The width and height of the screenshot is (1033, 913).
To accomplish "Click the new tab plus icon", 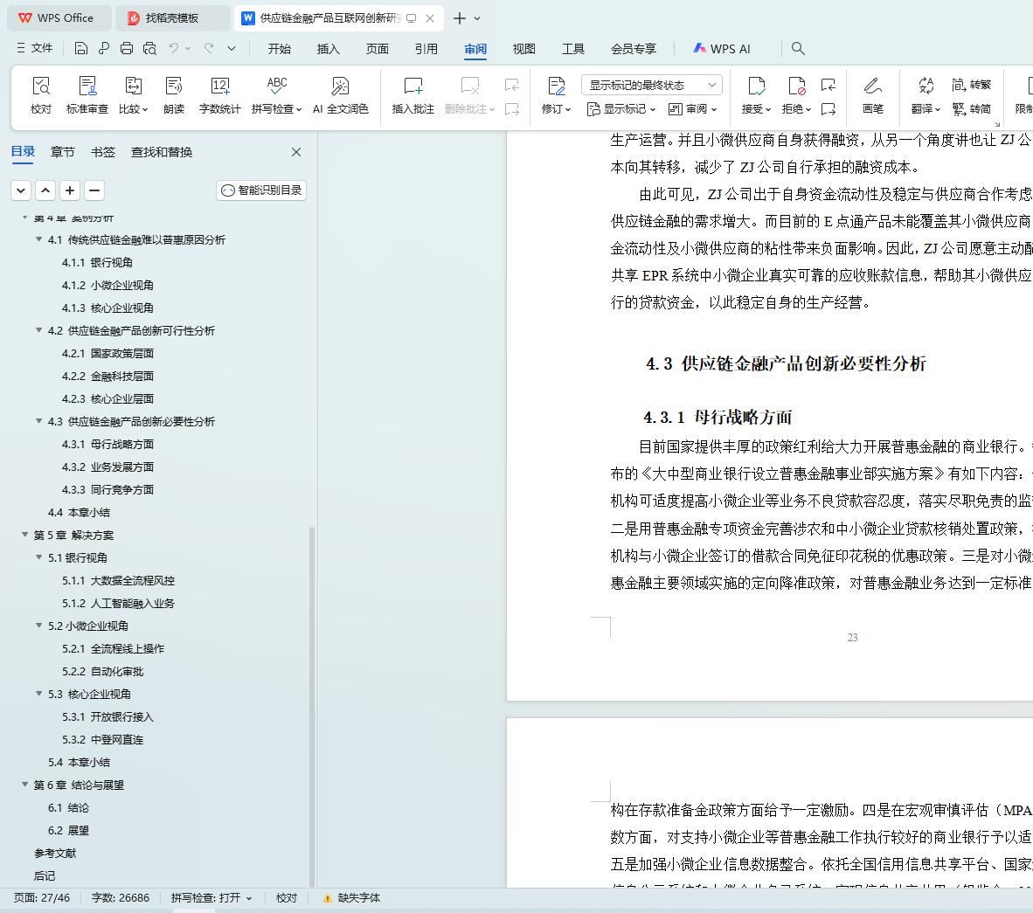I will [460, 18].
